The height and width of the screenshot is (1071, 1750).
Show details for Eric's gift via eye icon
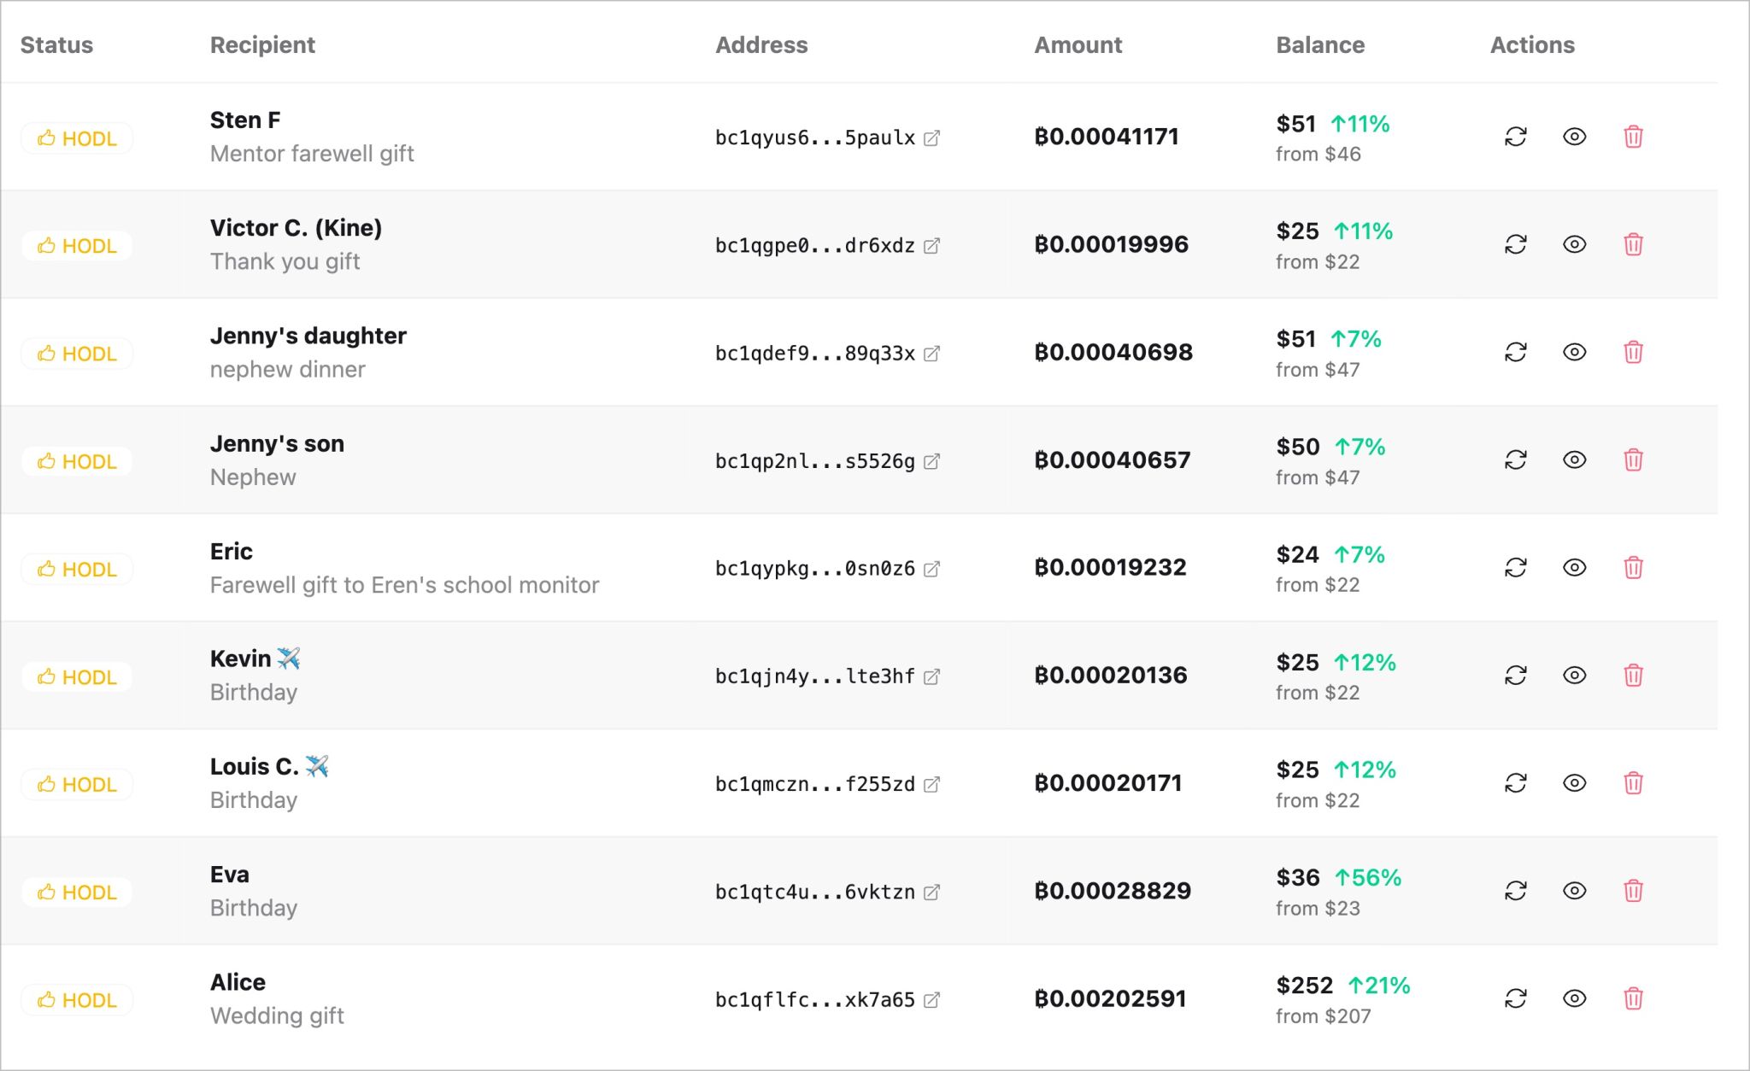1574,568
